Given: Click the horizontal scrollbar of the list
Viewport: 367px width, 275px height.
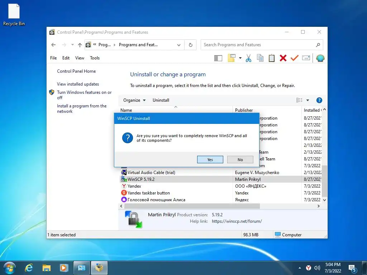Looking at the screenshot, I should [192, 206].
